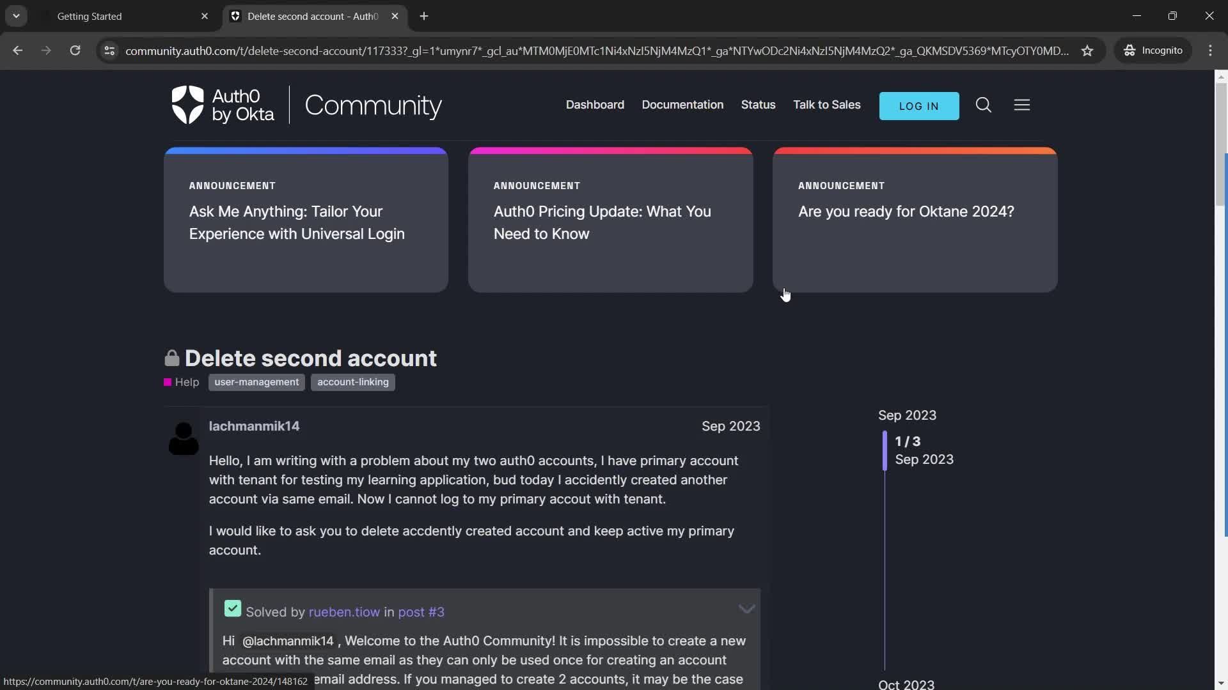Click the @lachmanmik14 mention
This screenshot has width=1228, height=690.
coord(288,641)
